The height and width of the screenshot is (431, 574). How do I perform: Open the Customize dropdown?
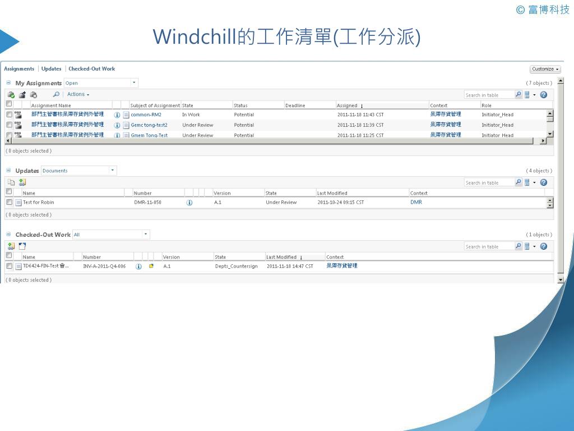pos(545,69)
